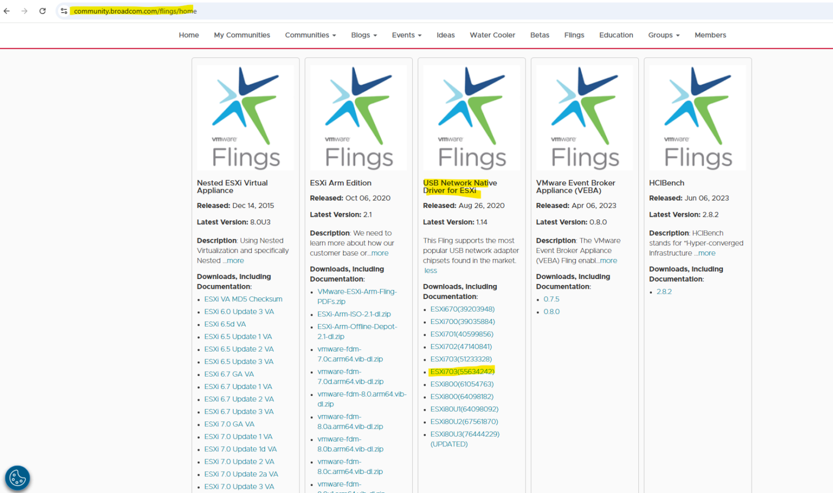
Task: Select Home in the navigation menu
Action: coord(189,35)
